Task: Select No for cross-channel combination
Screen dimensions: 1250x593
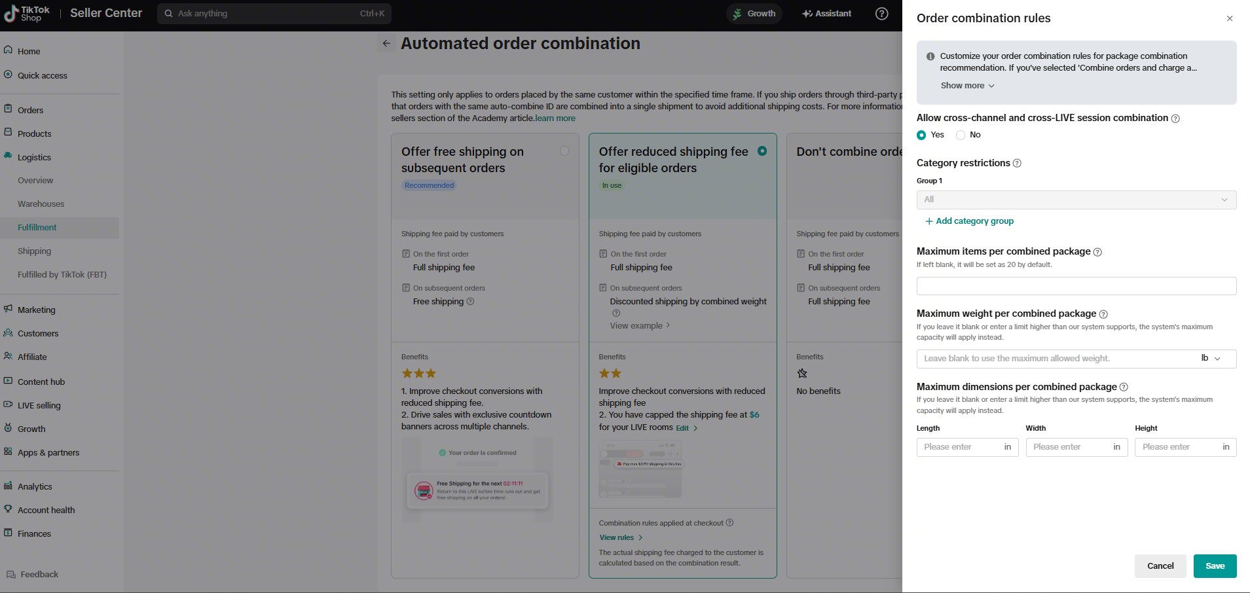Action: 961,135
